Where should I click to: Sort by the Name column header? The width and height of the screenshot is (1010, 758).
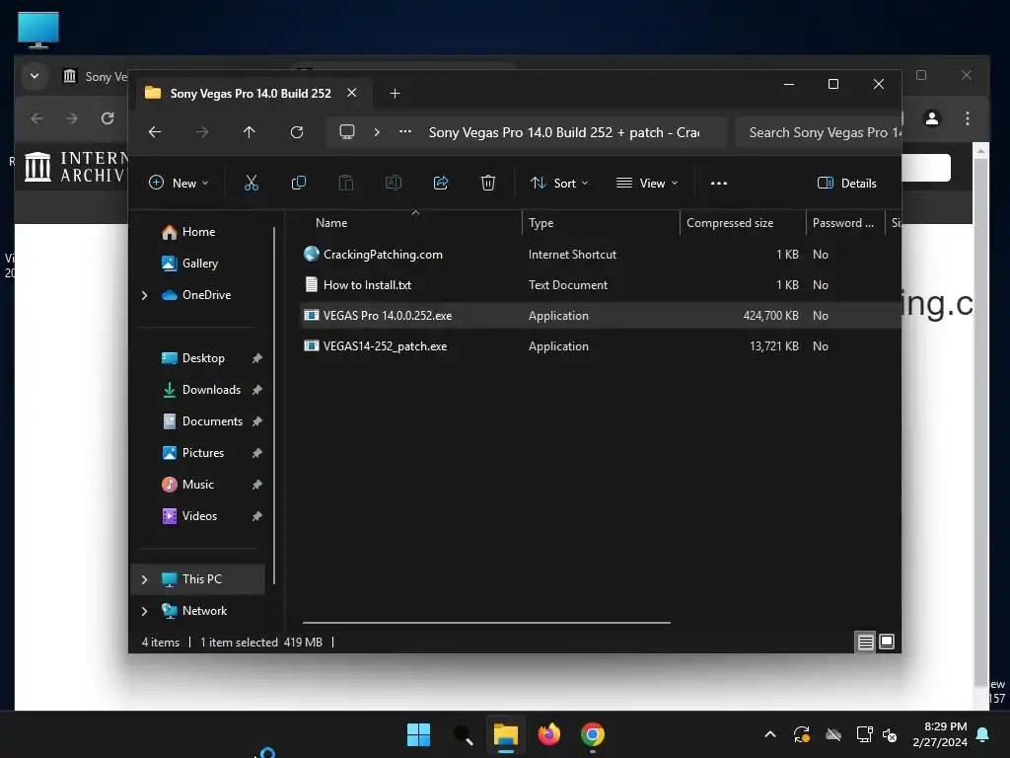[411, 223]
